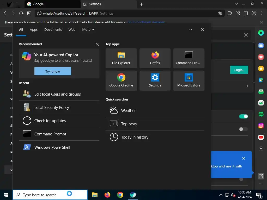Screen dimensions: 267x200
Task: Open Microsoft Store tile
Action: coord(189,81)
